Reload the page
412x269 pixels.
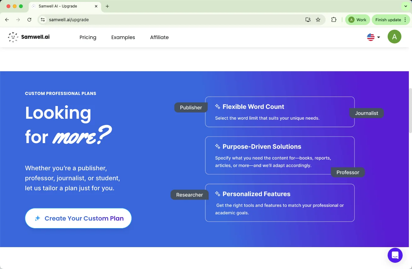point(29,20)
